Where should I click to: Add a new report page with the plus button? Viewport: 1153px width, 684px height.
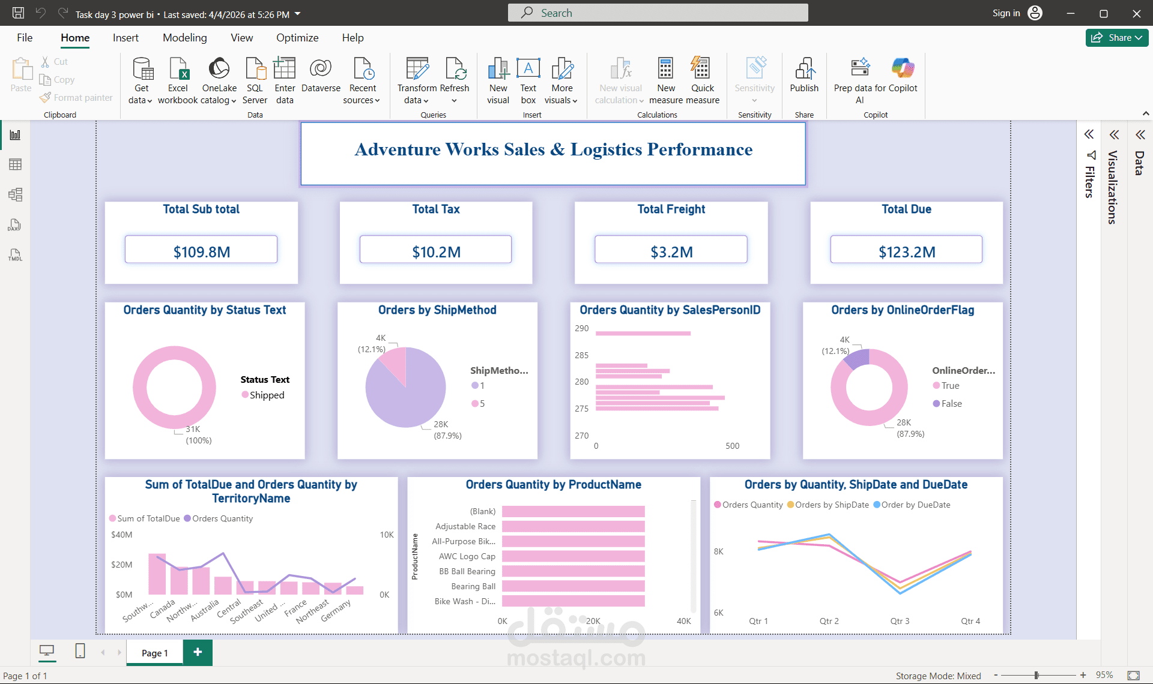(x=198, y=652)
